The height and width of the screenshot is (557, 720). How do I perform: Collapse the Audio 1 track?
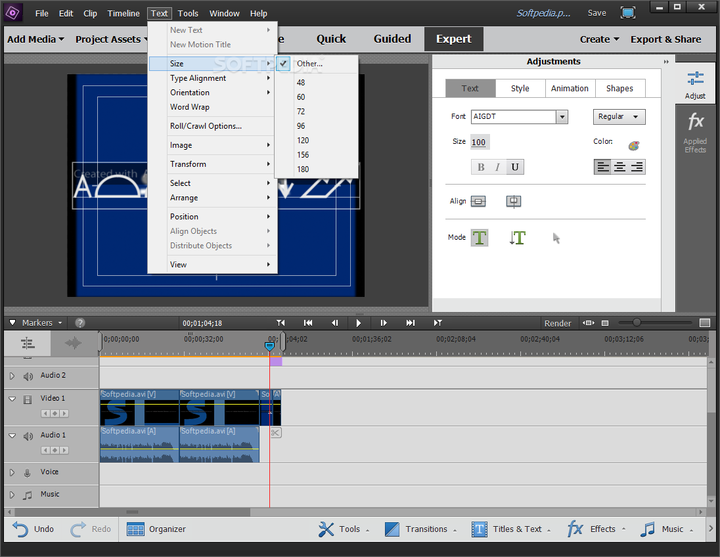pos(12,435)
